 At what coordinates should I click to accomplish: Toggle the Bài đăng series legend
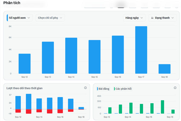pyautogui.click(x=103, y=89)
